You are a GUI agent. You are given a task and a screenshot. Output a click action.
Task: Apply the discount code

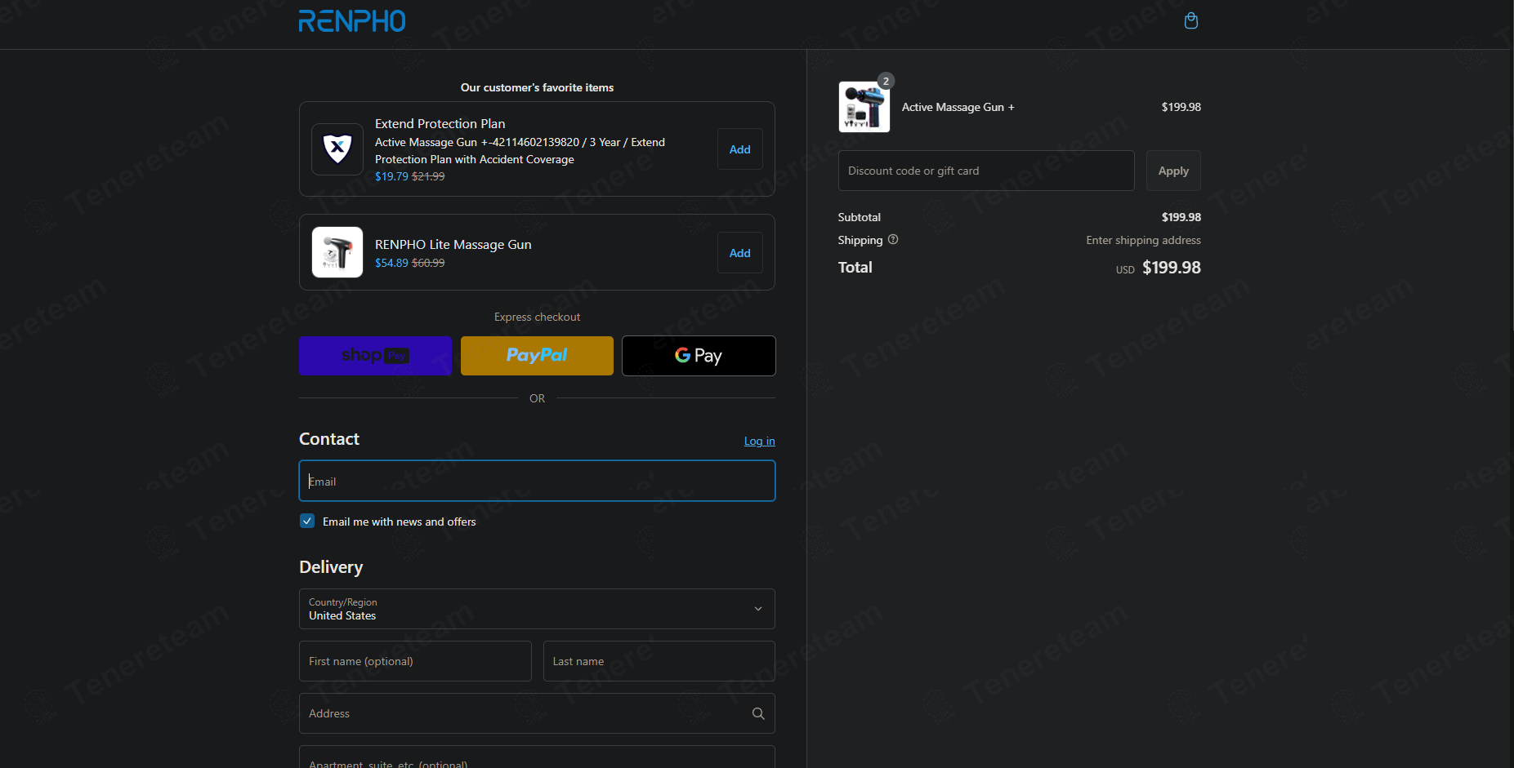coord(1173,171)
